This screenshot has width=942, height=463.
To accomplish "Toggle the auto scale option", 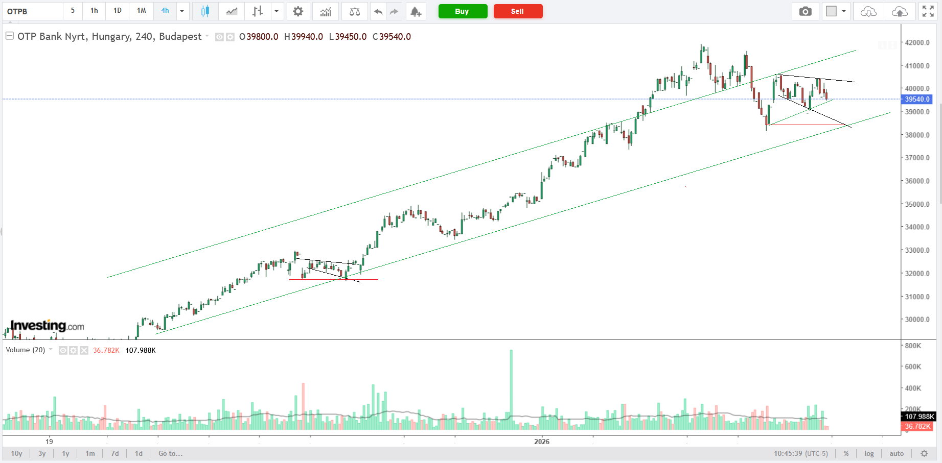I will click(897, 453).
